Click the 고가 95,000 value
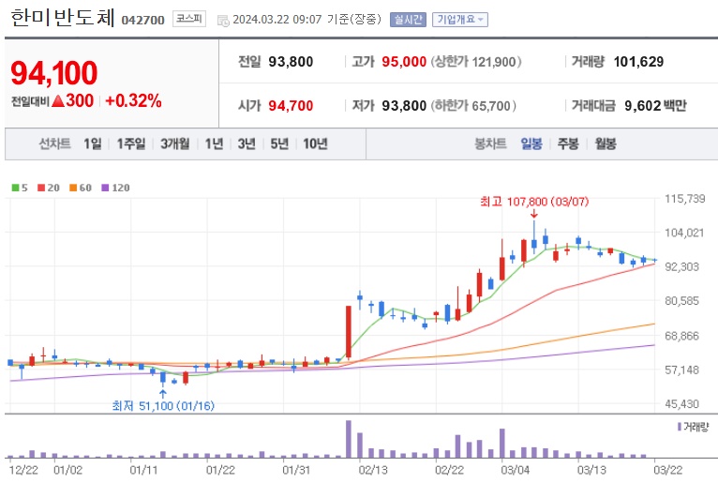This screenshot has height=483, width=718. pyautogui.click(x=404, y=62)
